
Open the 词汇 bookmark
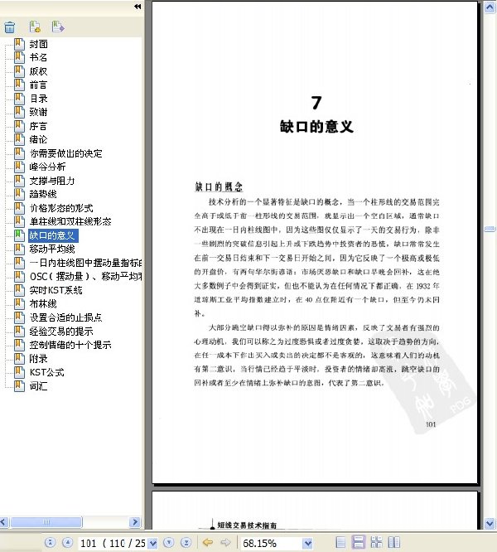pos(38,386)
